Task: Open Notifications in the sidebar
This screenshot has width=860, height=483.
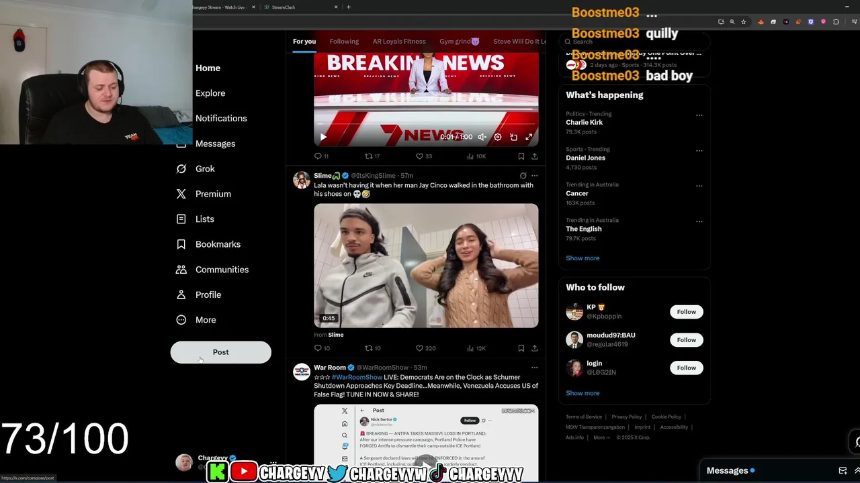Action: (221, 118)
